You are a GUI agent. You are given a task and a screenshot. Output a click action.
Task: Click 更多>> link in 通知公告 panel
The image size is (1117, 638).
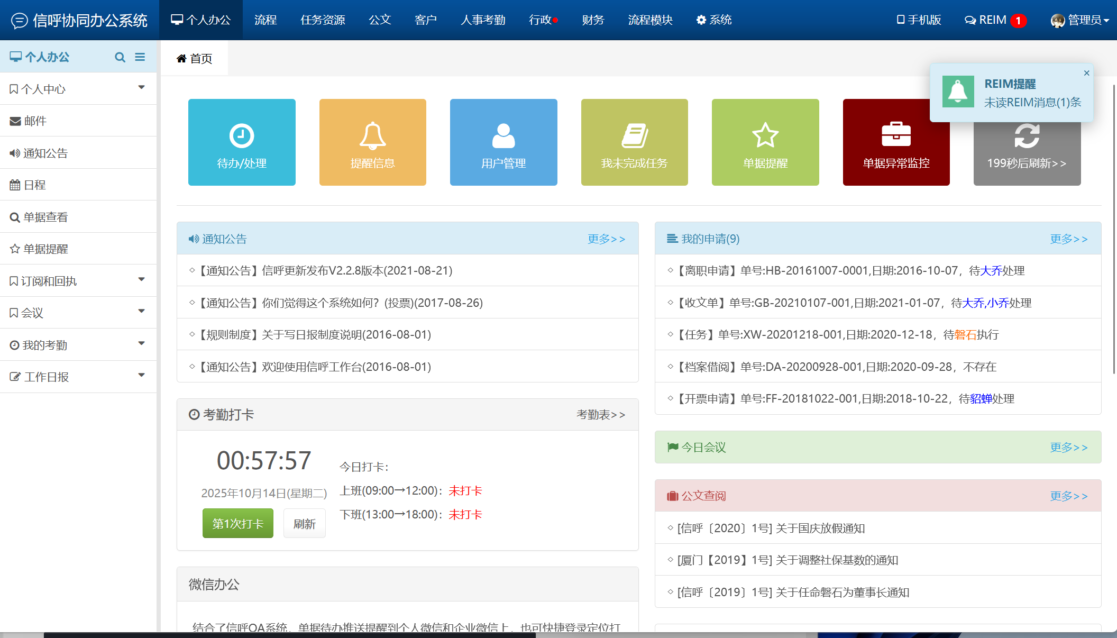pos(606,239)
